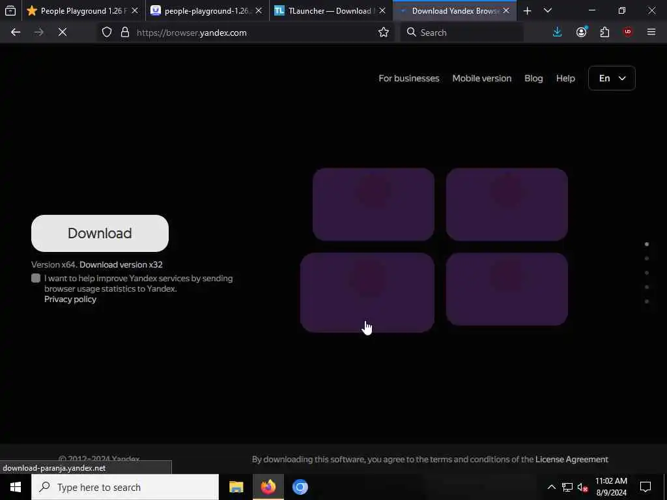Click the top-right purple tile
Screen dimensions: 667x500
[507, 204]
